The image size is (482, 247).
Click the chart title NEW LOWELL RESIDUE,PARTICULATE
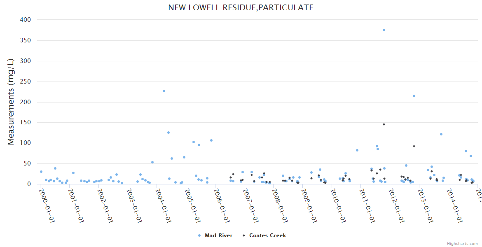click(241, 8)
